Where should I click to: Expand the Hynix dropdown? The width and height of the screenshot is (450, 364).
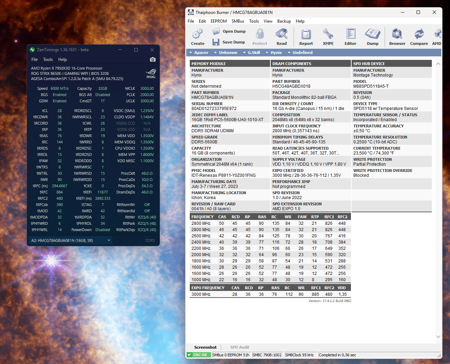point(273,53)
